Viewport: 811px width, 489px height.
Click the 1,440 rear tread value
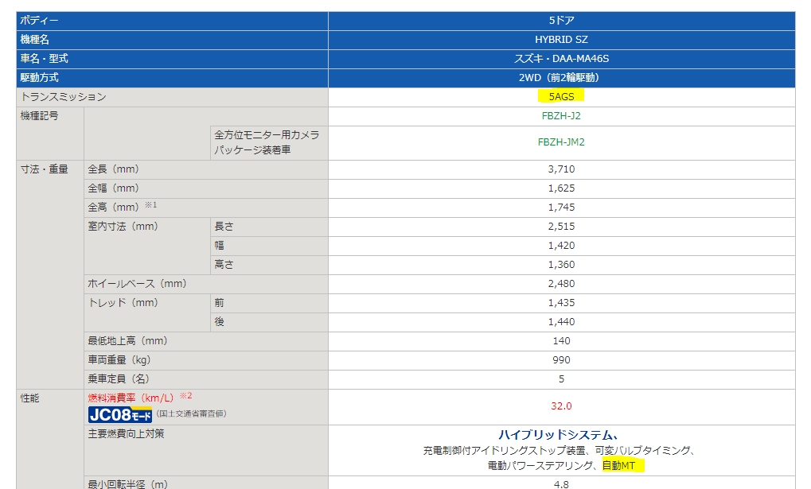coord(561,323)
